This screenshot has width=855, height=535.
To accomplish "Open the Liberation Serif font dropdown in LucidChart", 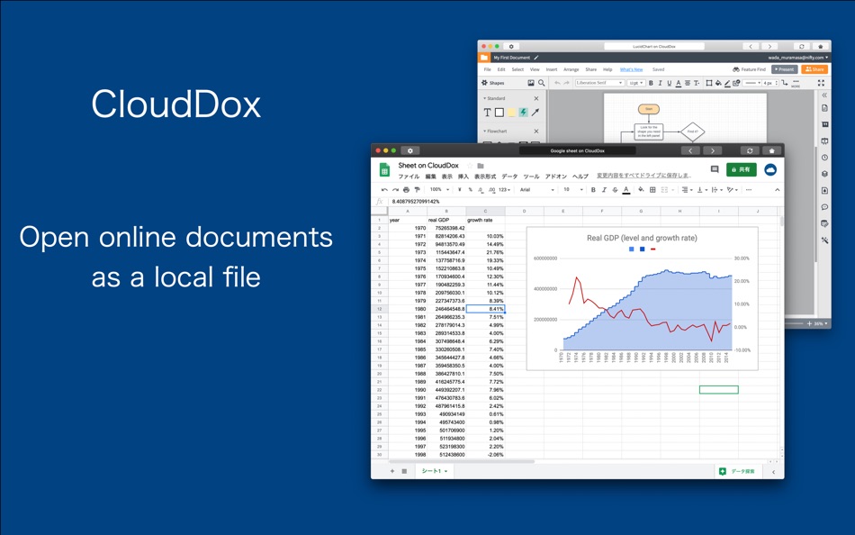I will [x=599, y=83].
